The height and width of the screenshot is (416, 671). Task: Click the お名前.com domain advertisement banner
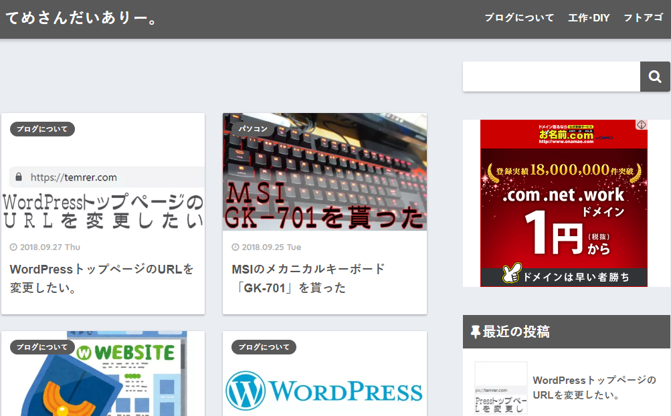pos(563,203)
